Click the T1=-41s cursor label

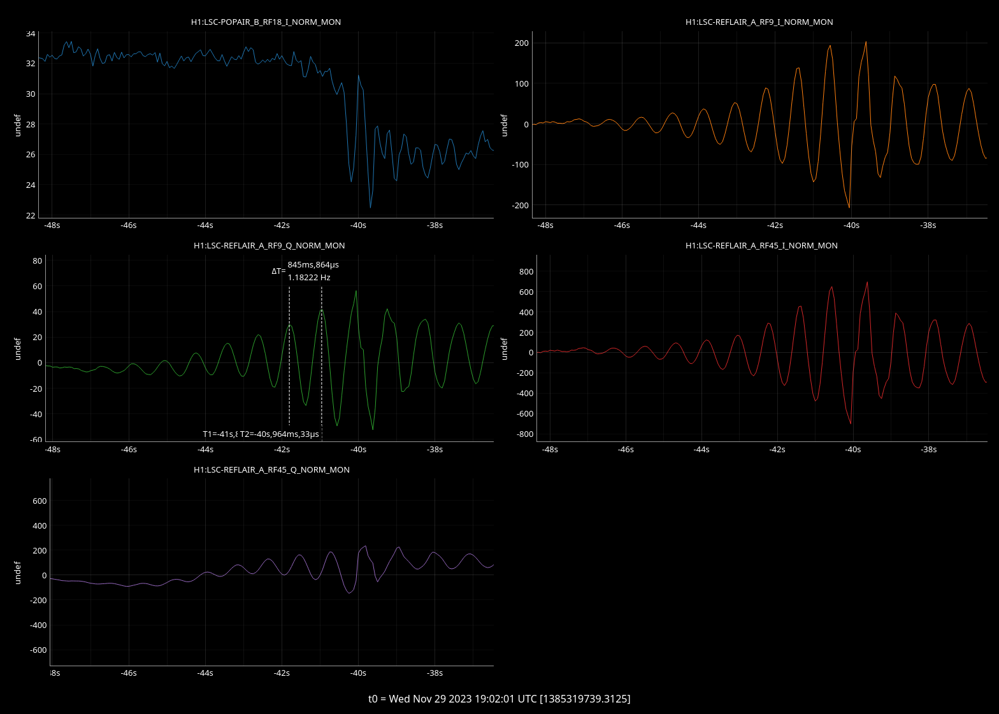tap(219, 434)
